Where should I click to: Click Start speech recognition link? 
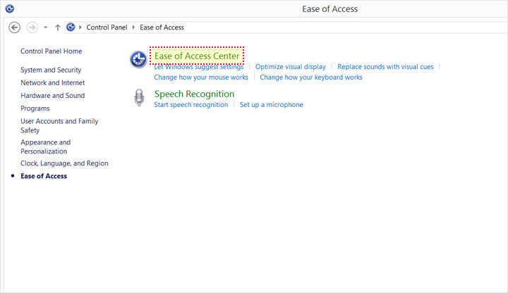tap(190, 105)
